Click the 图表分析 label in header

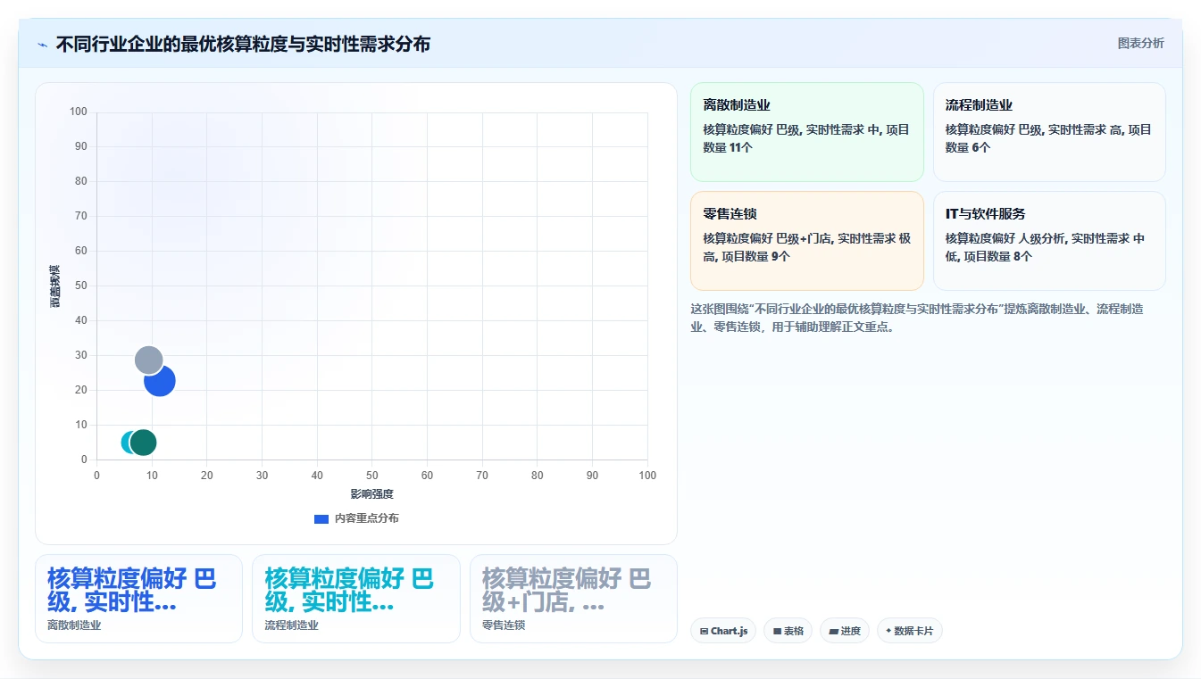(x=1140, y=43)
